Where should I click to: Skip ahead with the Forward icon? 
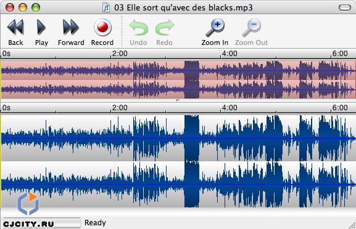[70, 27]
